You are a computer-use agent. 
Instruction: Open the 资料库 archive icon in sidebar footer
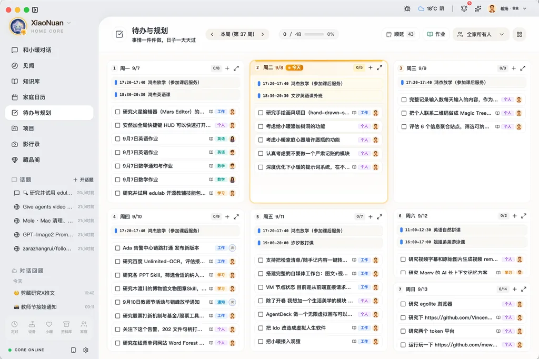tap(66, 327)
